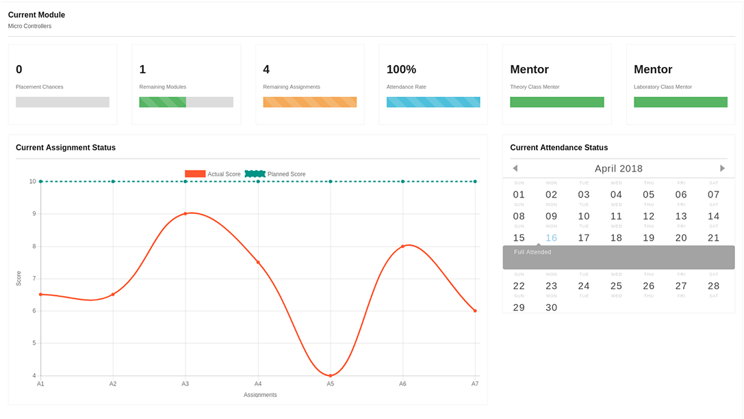Click the A6 Actual Score data point

pos(402,246)
